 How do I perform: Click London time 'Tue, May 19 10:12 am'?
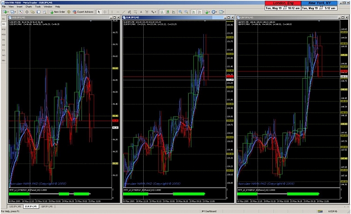pos(282,8)
